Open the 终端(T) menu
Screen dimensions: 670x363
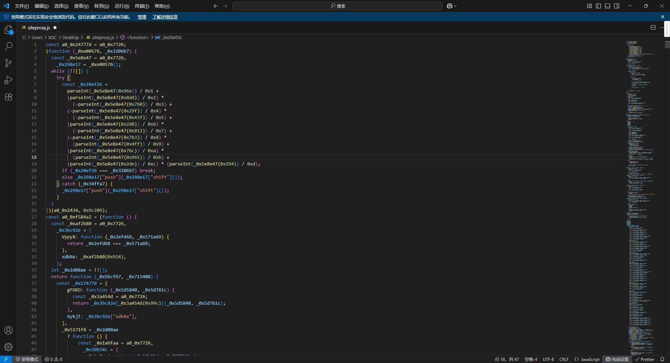142,6
